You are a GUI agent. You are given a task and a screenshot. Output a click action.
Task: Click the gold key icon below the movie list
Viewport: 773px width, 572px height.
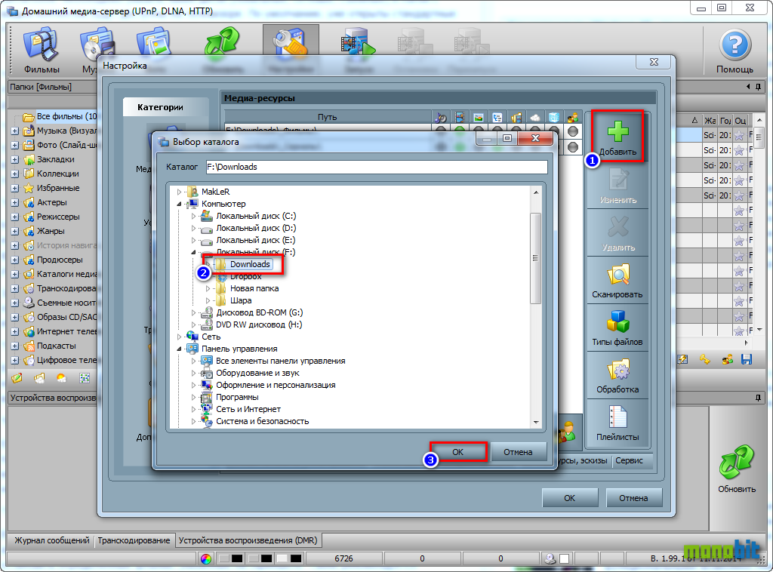[704, 360]
